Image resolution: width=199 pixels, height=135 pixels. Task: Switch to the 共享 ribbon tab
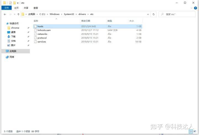click(26, 8)
